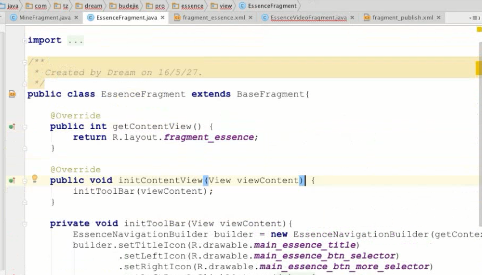Click the C class icon on EssenceFragment.java tab
This screenshot has width=482, height=275.
91,17
